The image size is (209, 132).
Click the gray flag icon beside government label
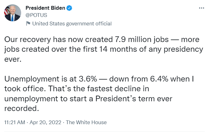tap(28, 23)
